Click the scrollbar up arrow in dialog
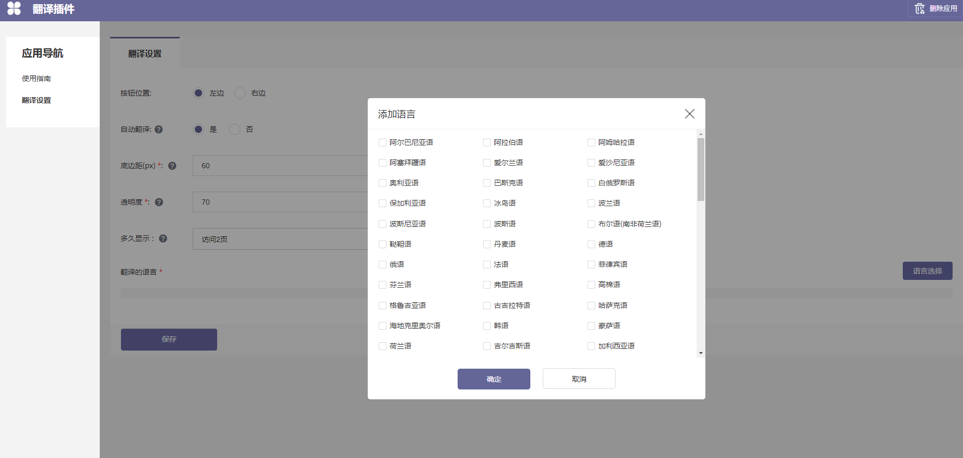Viewport: 963px width, 458px height. click(x=701, y=134)
